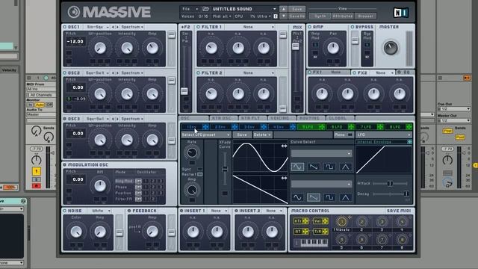This screenshot has height=269, width=478.
Task: Select square curve in lower Curve Select
Action: 329,197
